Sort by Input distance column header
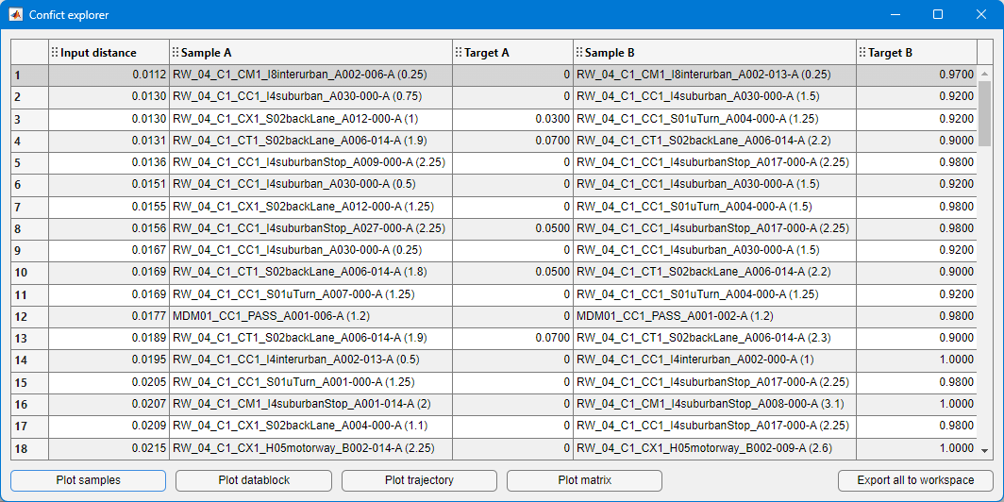1004x502 pixels. click(98, 53)
